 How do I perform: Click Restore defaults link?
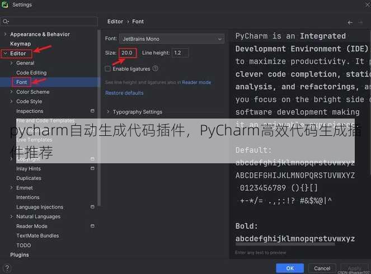(x=124, y=93)
